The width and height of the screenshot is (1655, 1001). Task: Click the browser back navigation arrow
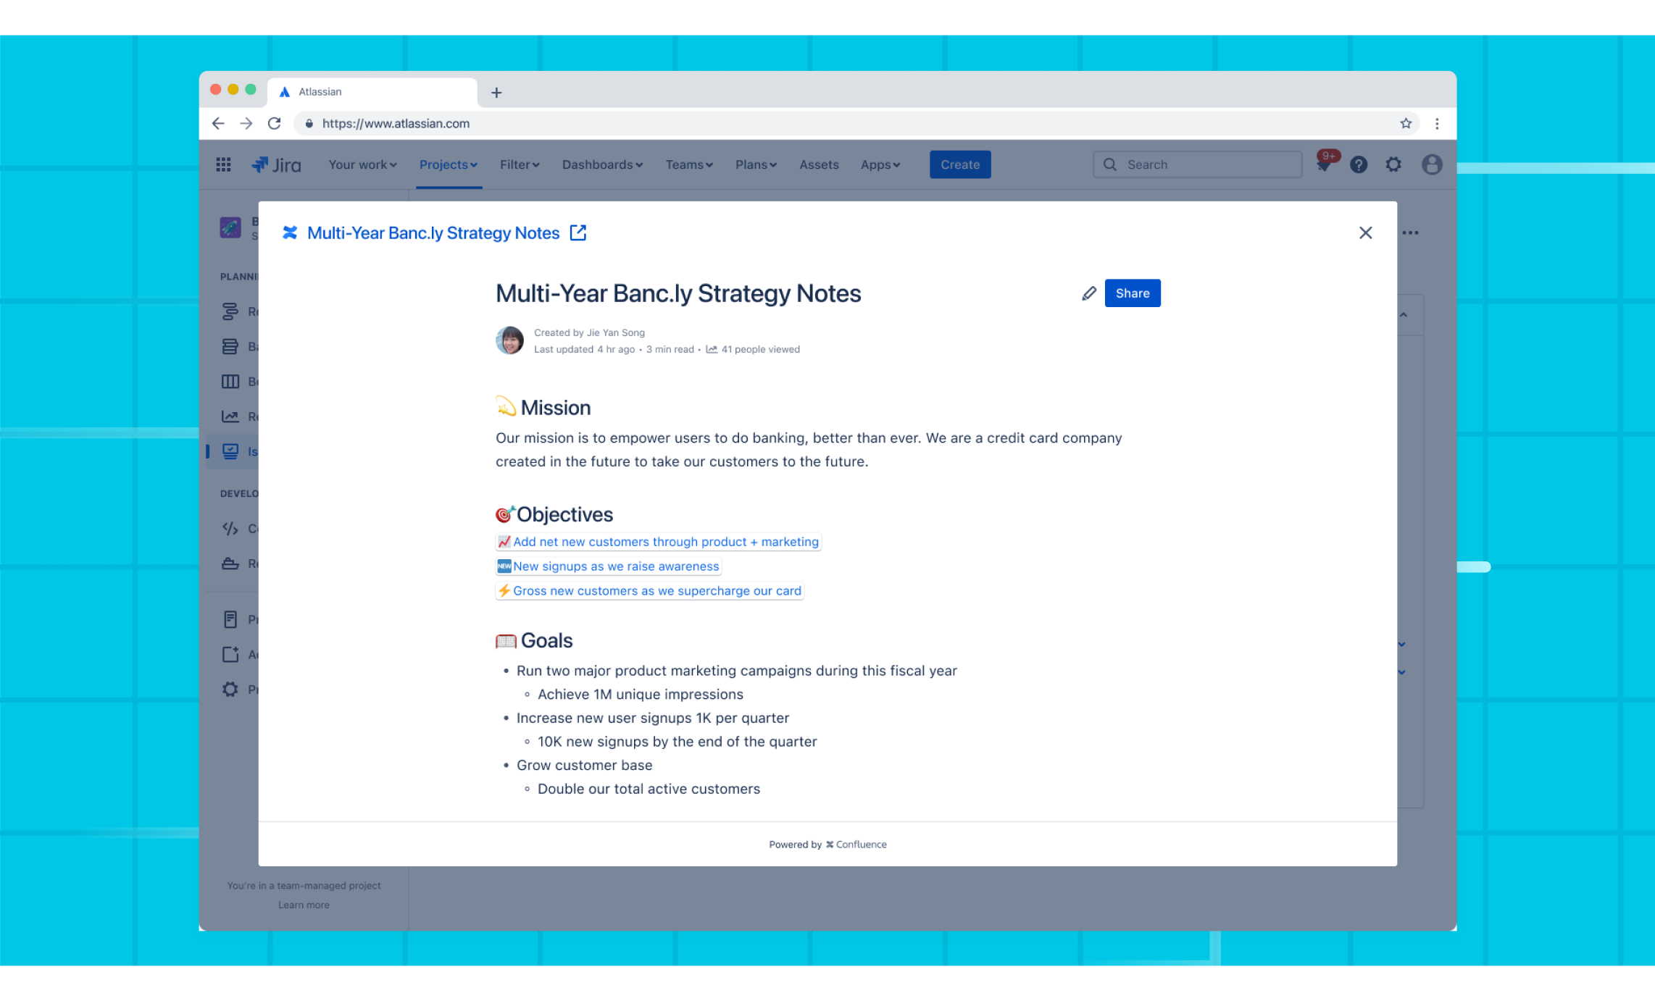219,123
